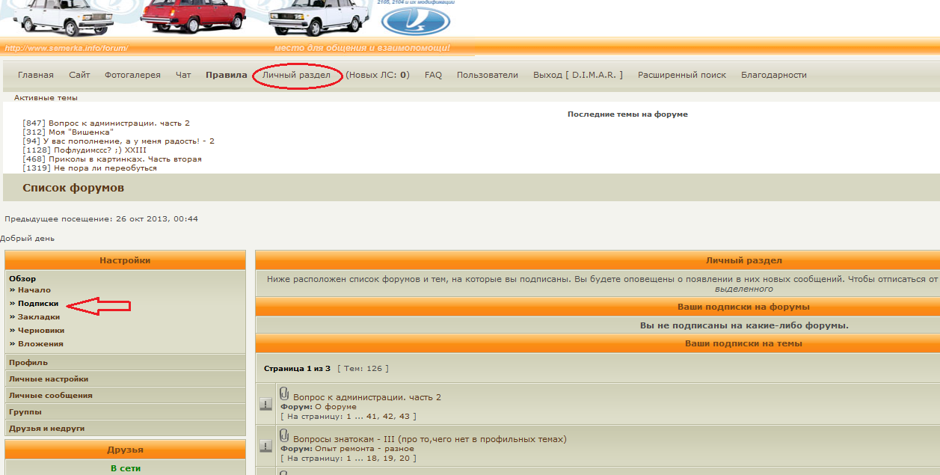Screen dimensions: 940x475
Task: Expand the Профиль section in sidebar
Action: pos(28,363)
